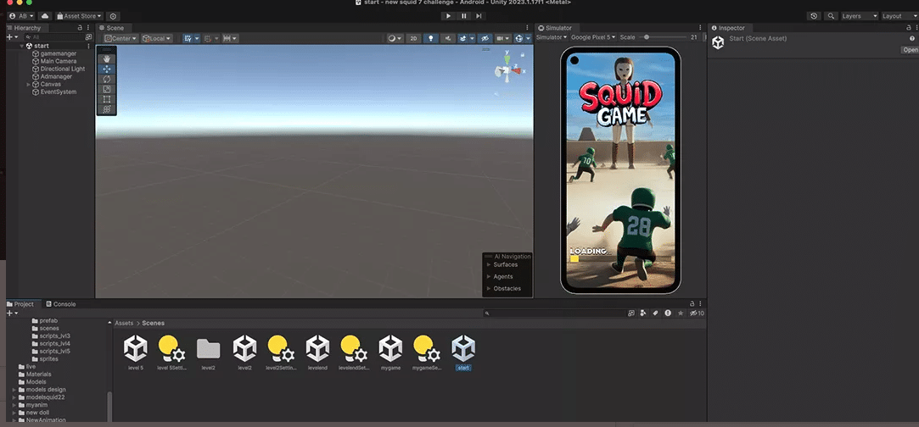Toggle scene visibility of hidden objects

[485, 38]
